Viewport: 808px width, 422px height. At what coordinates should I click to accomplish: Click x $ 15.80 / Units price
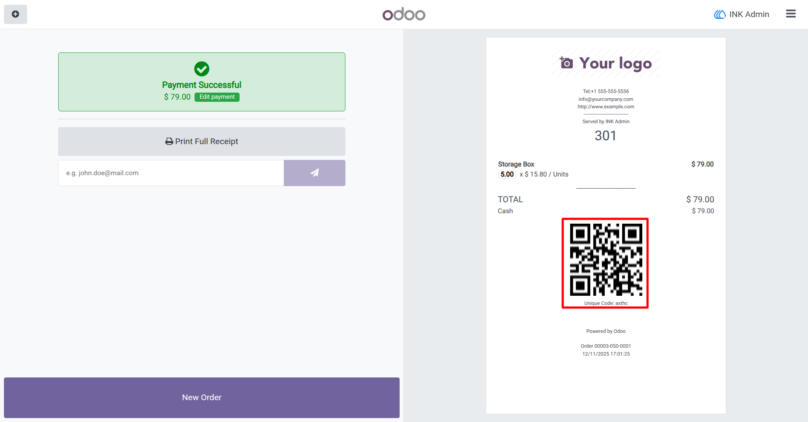tap(544, 174)
